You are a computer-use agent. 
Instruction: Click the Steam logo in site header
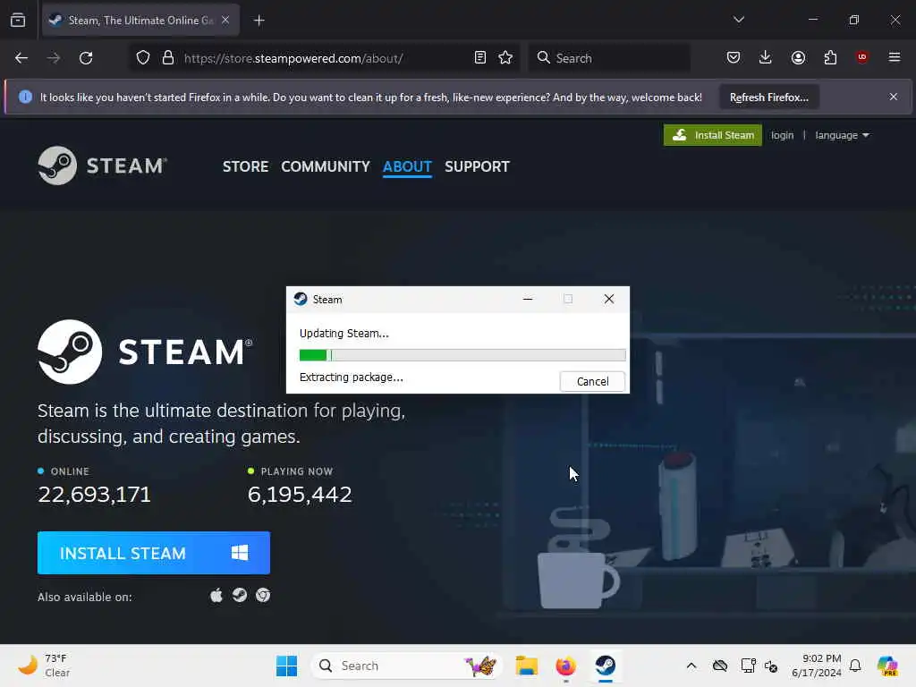(x=103, y=165)
